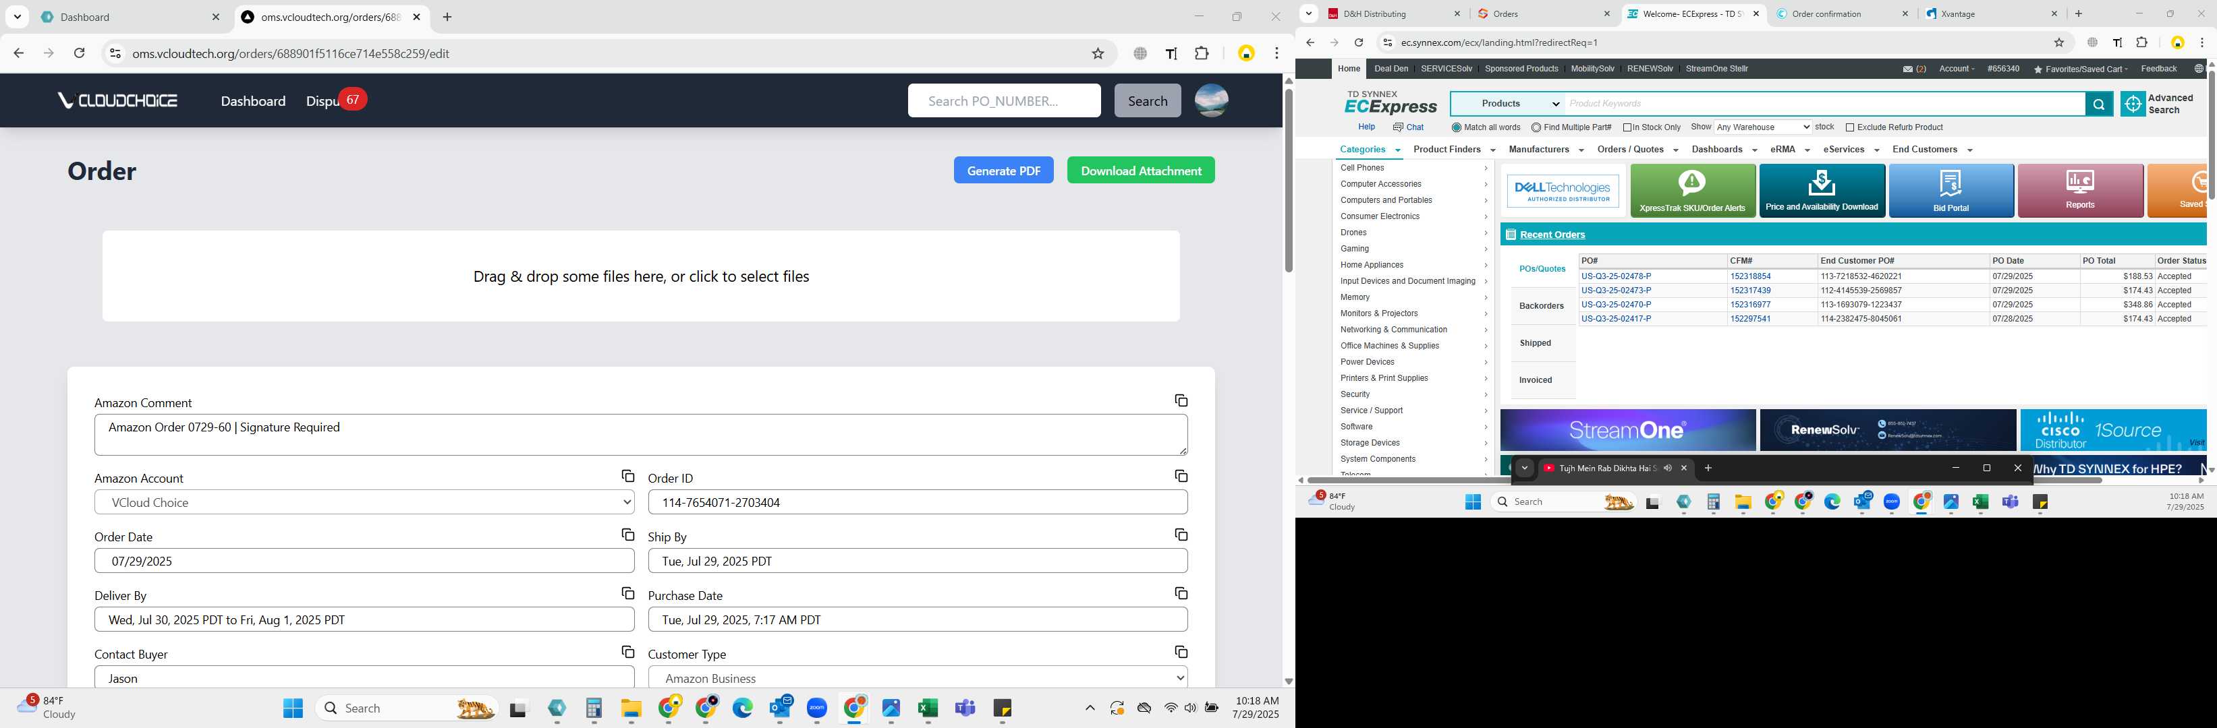The height and width of the screenshot is (728, 2217).
Task: Switch to the Order confirmation browser tab
Action: pyautogui.click(x=1843, y=13)
